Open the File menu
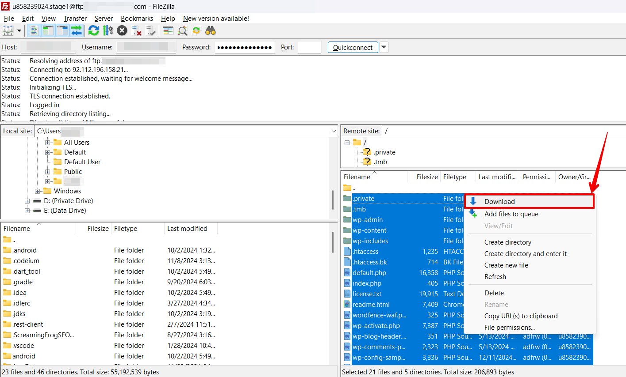This screenshot has width=626, height=377. coord(9,19)
